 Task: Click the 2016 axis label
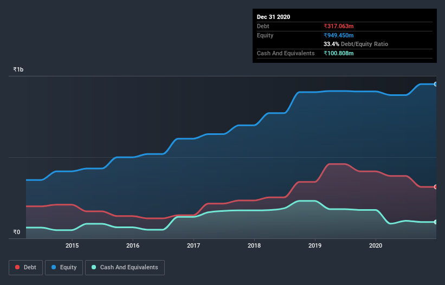(133, 245)
